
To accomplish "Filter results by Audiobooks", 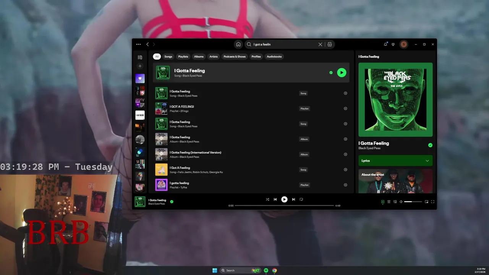I will point(274,57).
